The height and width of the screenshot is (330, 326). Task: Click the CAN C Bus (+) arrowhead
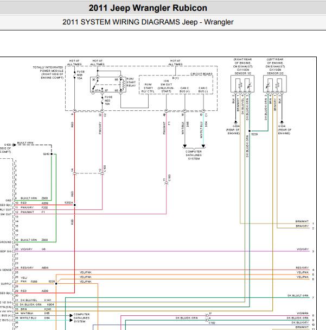185,146
